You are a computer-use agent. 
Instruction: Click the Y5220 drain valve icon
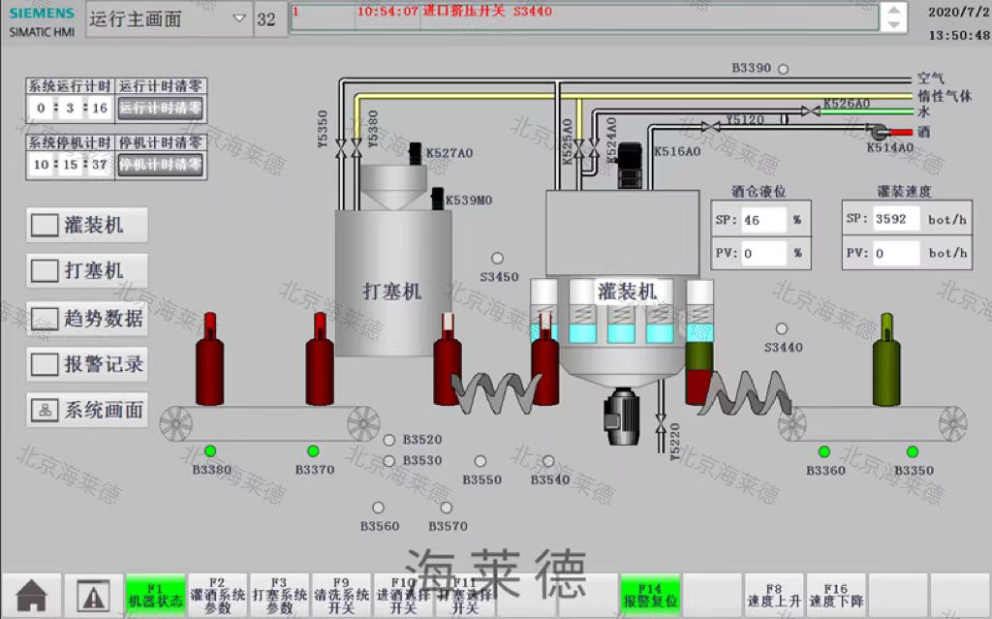click(x=662, y=424)
